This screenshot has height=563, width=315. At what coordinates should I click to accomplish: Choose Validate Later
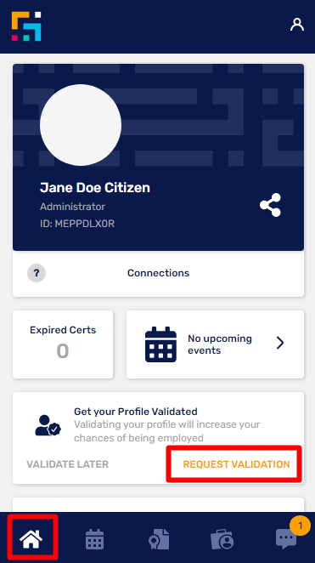click(x=67, y=464)
